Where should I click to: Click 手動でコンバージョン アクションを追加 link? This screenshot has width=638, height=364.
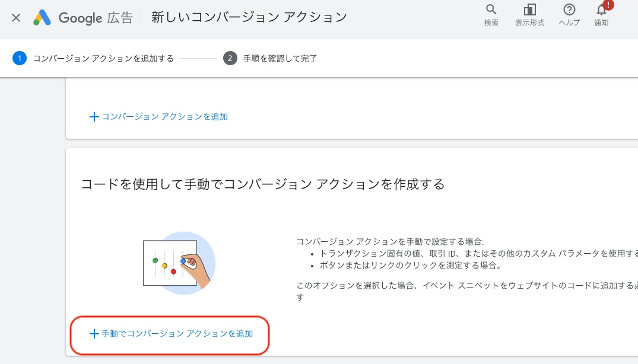point(177,334)
